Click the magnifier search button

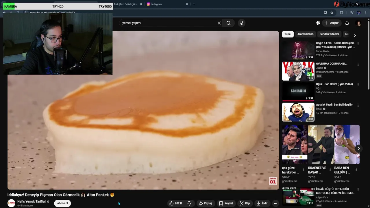228,23
